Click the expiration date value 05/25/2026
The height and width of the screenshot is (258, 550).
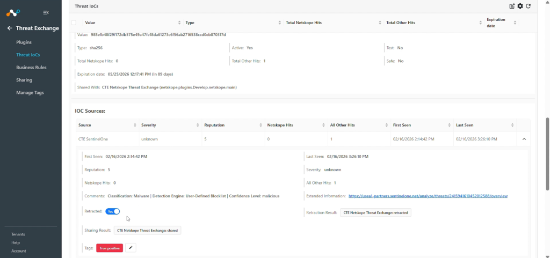(x=140, y=74)
